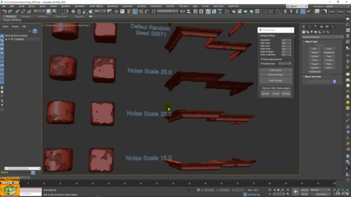Open the Create Selection Set dropdown
Screen dimensions: 351x197
(x=167, y=11)
